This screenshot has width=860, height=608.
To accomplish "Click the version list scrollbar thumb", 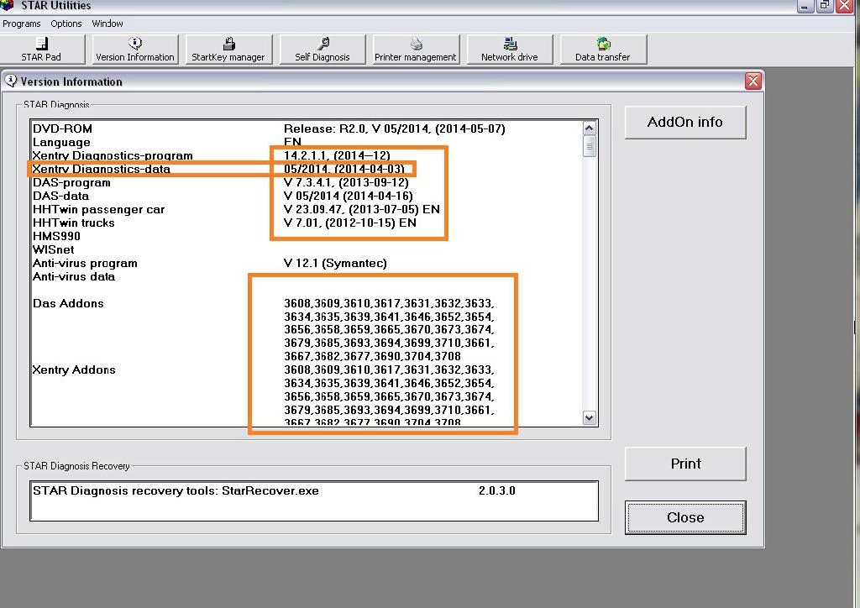I will tap(589, 147).
